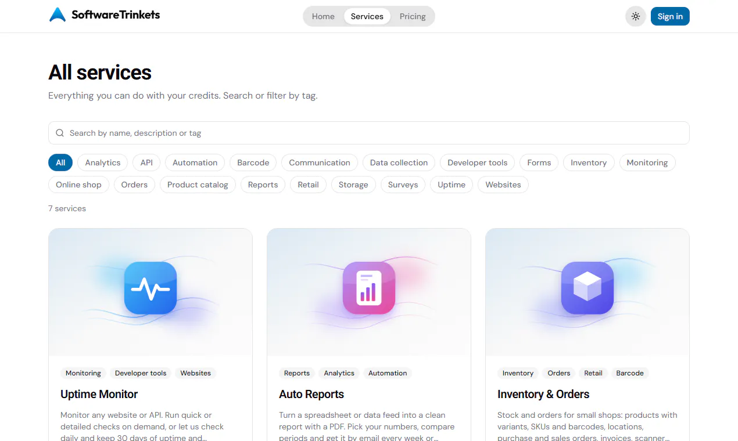Click the Sign in button
738x441 pixels.
tap(670, 16)
